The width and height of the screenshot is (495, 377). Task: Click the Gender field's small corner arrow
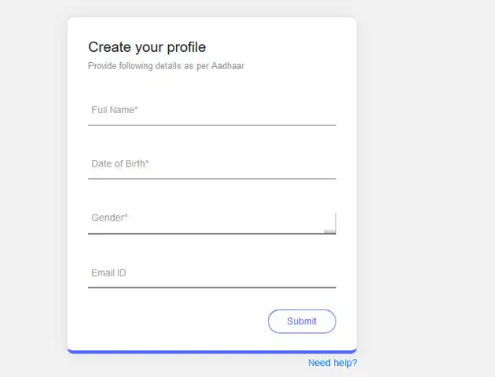coord(330,230)
